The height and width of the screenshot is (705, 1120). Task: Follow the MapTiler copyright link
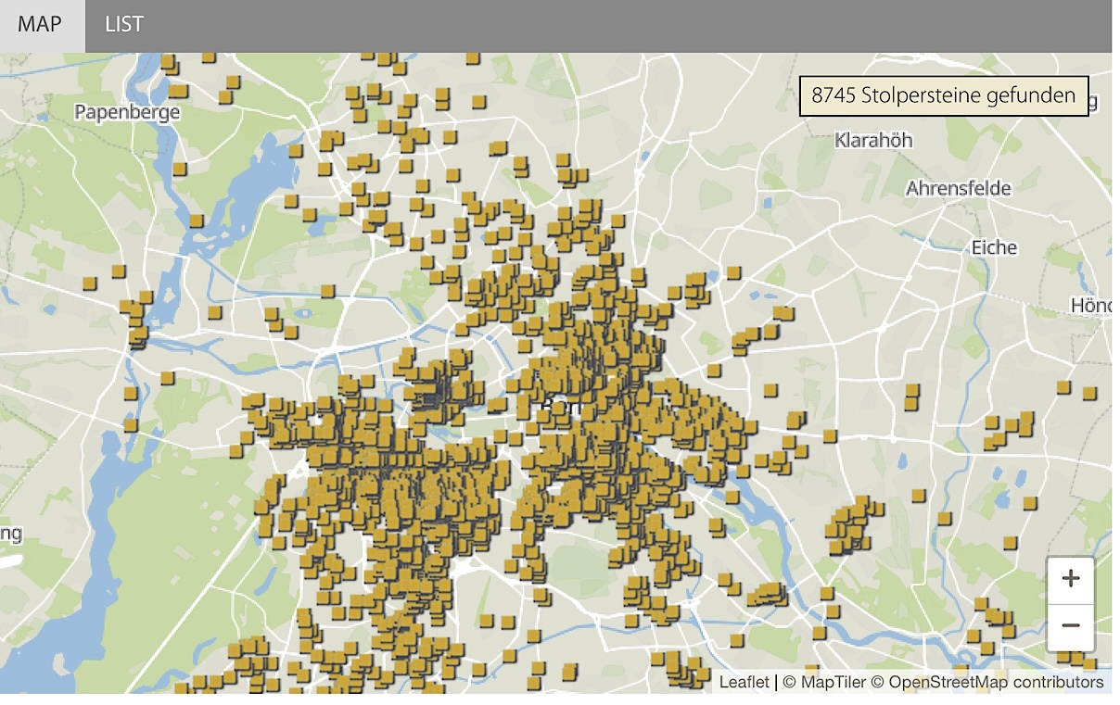(x=824, y=683)
